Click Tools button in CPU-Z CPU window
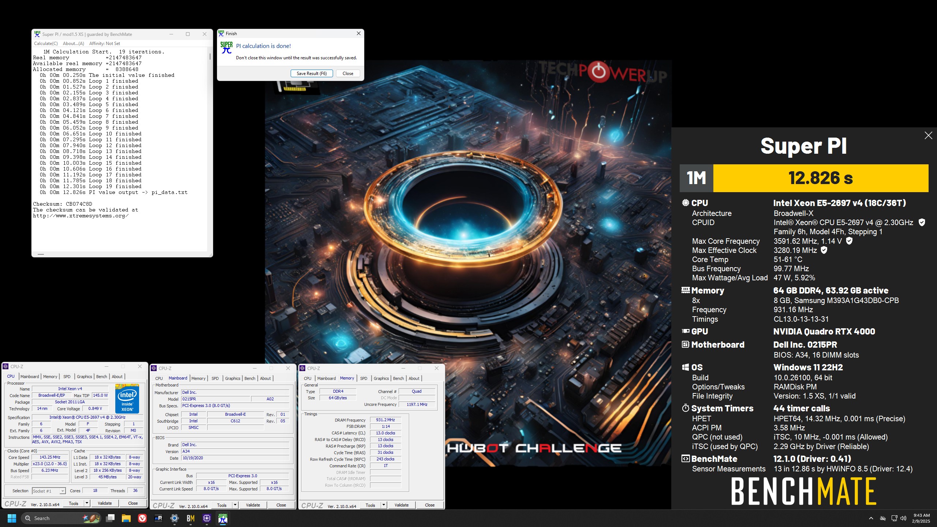 click(74, 503)
